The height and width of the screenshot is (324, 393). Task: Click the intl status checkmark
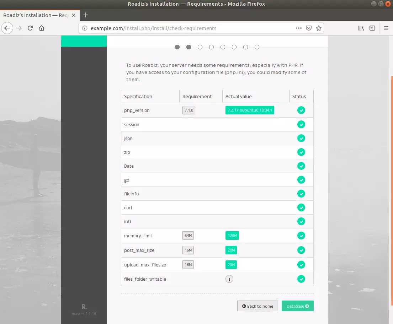301,221
